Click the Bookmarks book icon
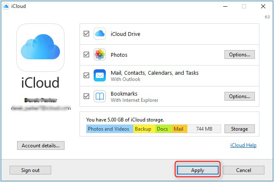The width and height of the screenshot is (274, 182). pos(100,96)
